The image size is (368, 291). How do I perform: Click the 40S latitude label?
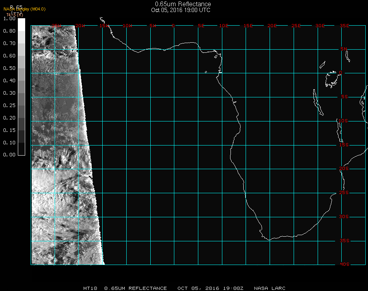coord(344,265)
